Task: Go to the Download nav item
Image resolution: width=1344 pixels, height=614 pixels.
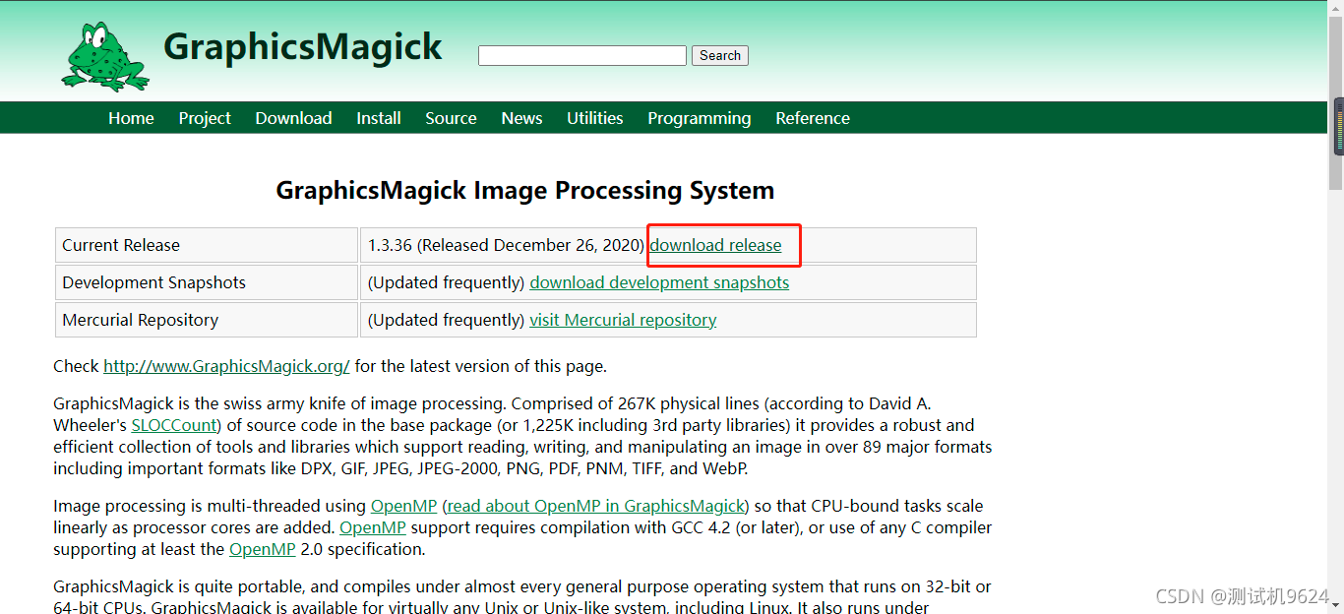Action: (x=293, y=118)
